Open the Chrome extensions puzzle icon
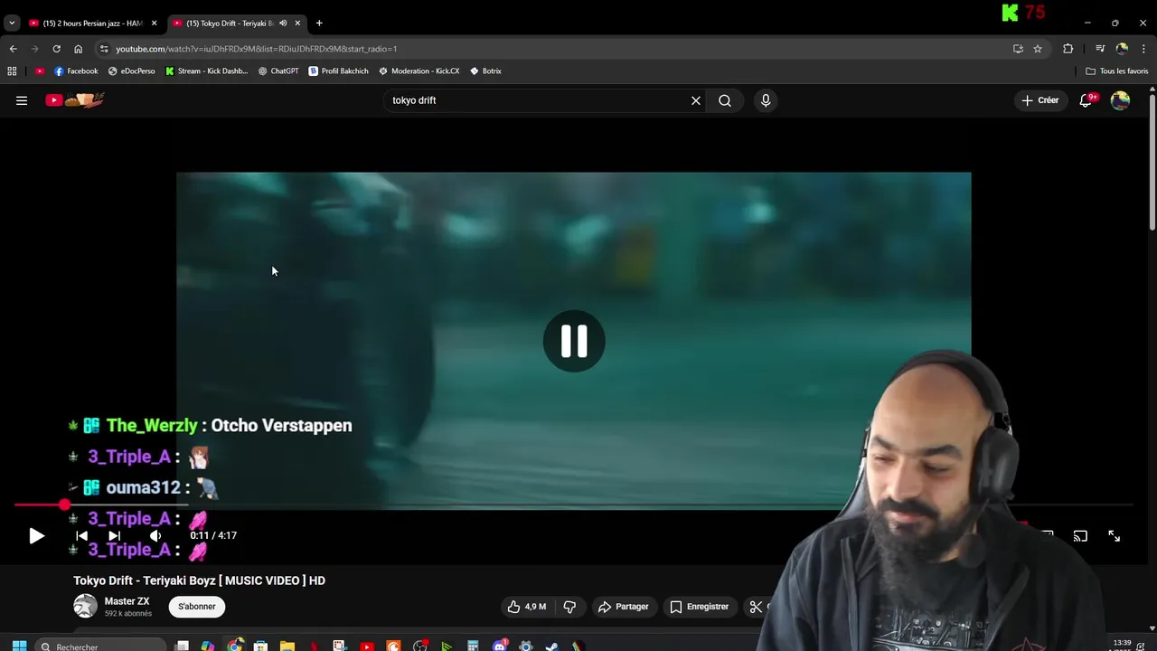 point(1068,49)
